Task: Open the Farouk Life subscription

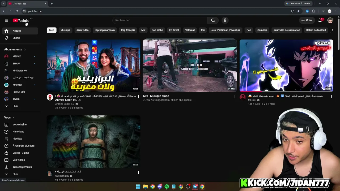Action: pyautogui.click(x=20, y=92)
